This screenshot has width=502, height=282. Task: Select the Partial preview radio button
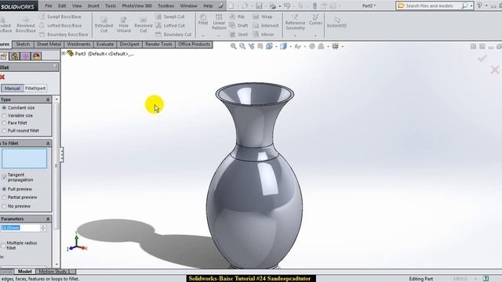pyautogui.click(x=4, y=197)
